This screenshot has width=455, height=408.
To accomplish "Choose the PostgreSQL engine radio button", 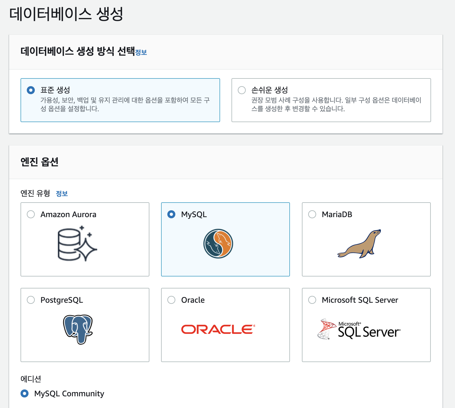I will point(31,300).
